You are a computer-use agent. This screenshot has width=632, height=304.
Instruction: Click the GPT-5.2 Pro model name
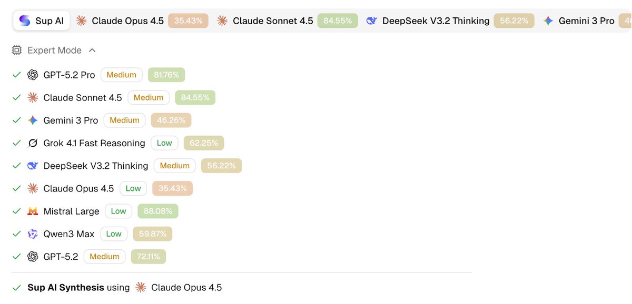click(x=70, y=75)
